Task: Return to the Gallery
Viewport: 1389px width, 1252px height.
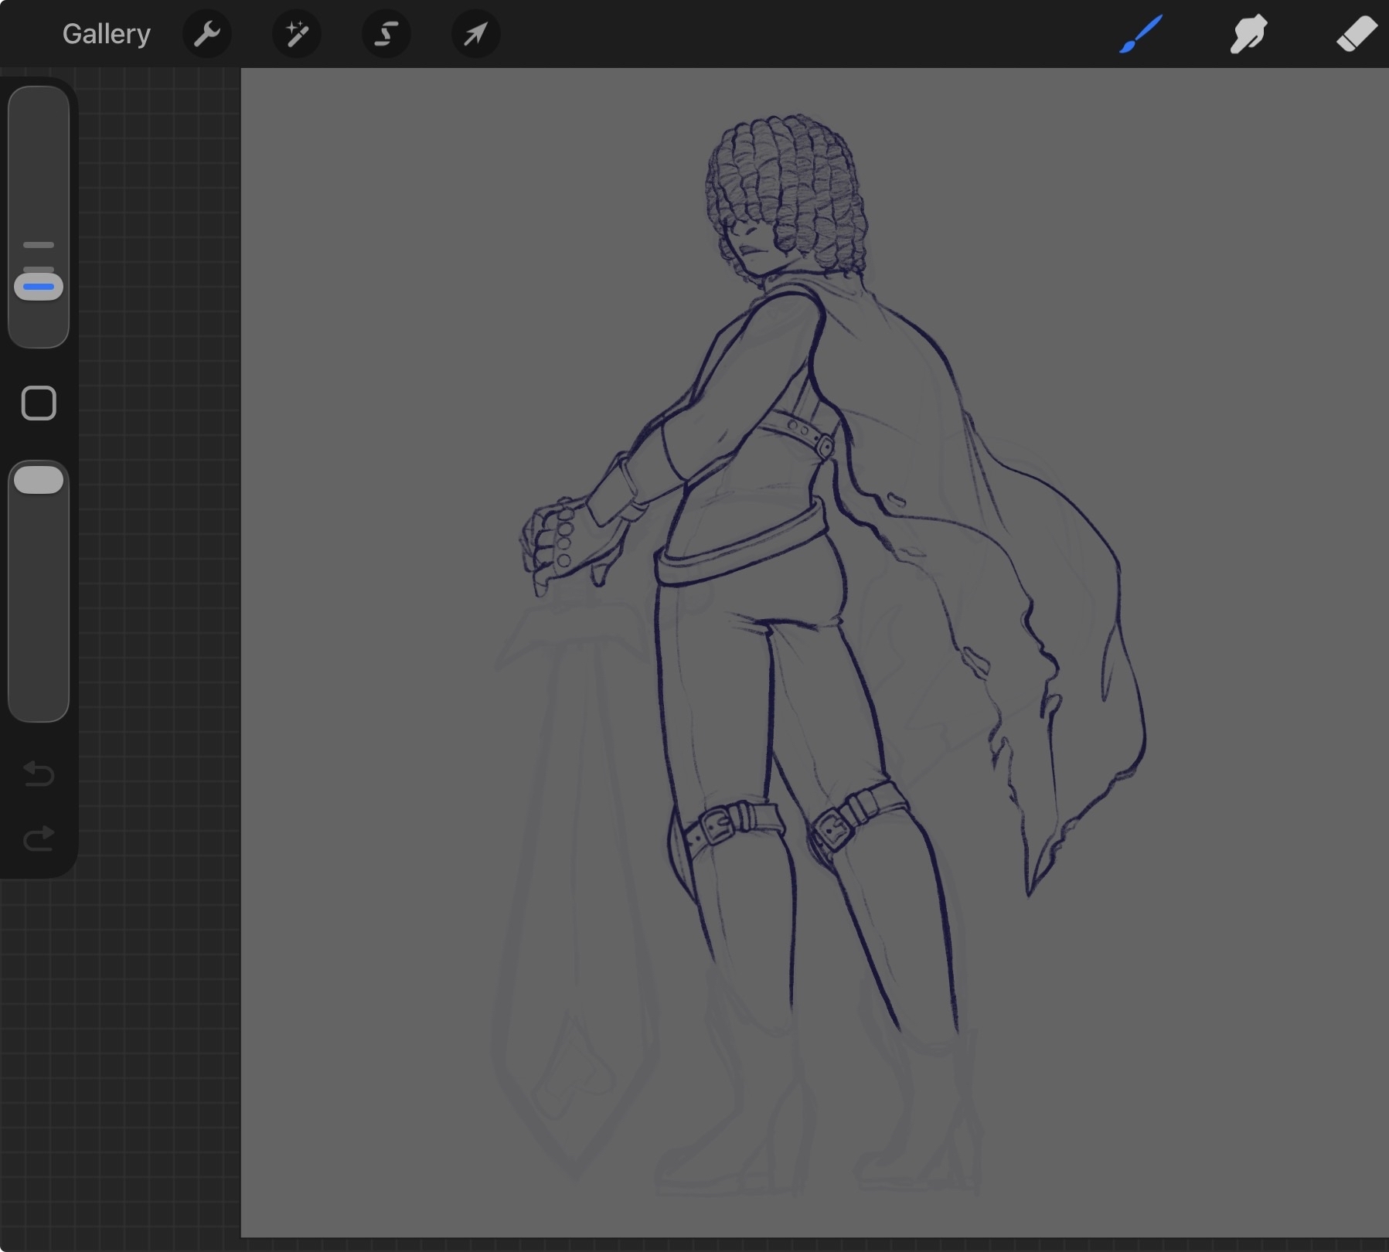Action: (x=106, y=34)
